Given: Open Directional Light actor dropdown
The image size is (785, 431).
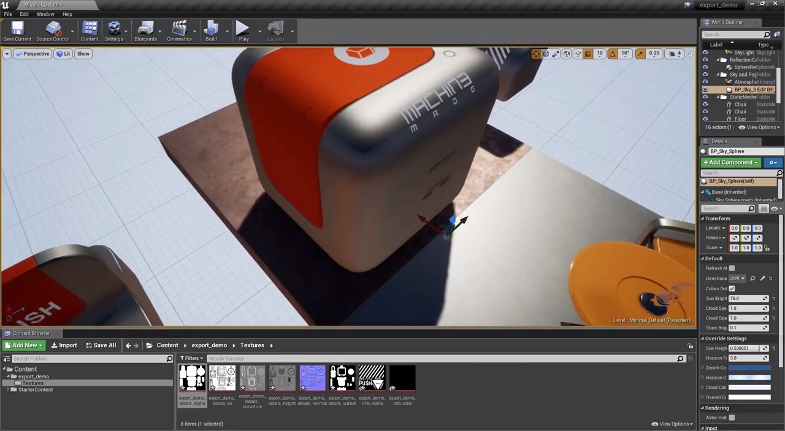Looking at the screenshot, I should point(737,279).
